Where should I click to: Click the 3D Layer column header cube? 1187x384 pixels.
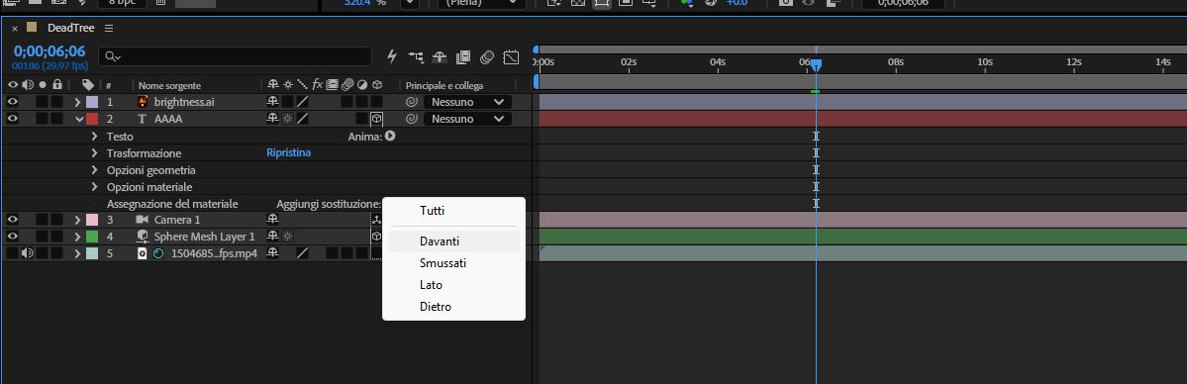(376, 85)
